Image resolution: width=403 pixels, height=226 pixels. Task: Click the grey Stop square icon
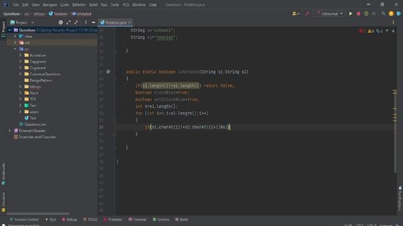click(x=373, y=14)
